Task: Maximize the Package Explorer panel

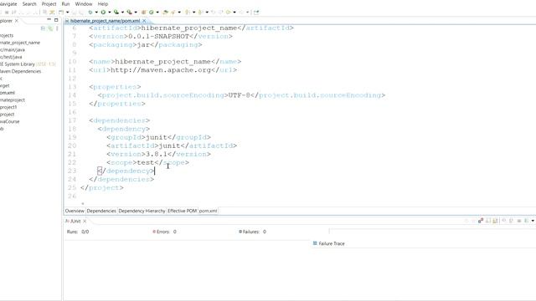Action: 56,20
